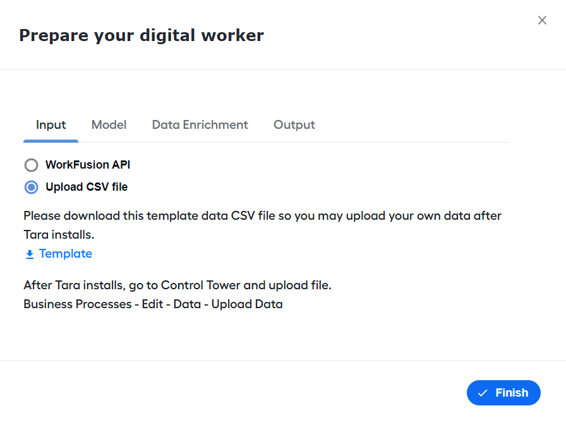566x425 pixels.
Task: Switch to the Model tab
Action: coord(109,125)
